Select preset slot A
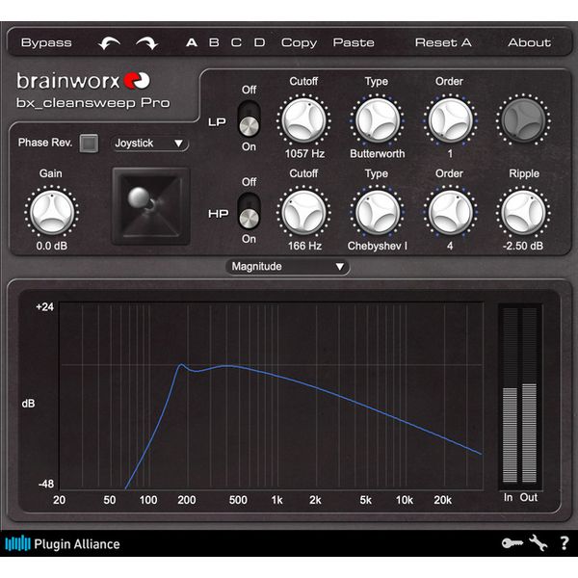 tap(192, 42)
